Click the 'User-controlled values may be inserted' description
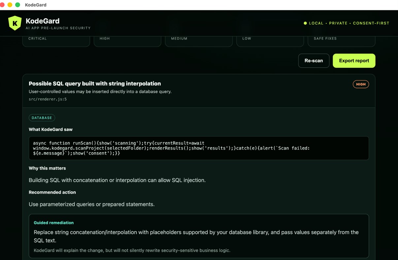Viewport: 398px width, 260px height. (x=100, y=92)
